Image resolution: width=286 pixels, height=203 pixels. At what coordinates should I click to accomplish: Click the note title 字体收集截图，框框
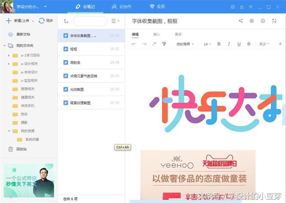click(155, 21)
